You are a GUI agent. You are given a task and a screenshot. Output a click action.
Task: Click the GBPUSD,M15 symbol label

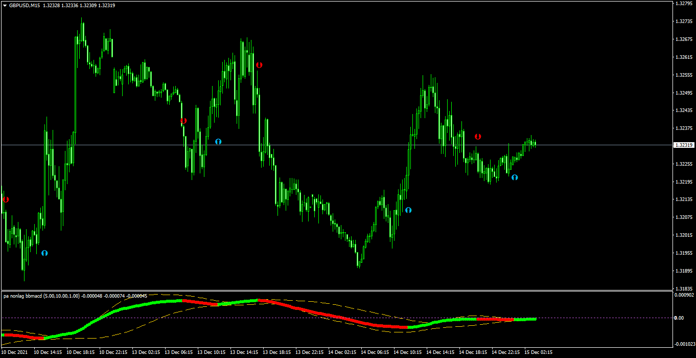(25, 5)
